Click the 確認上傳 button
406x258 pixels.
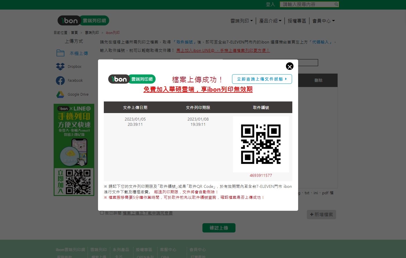pyautogui.click(x=219, y=228)
